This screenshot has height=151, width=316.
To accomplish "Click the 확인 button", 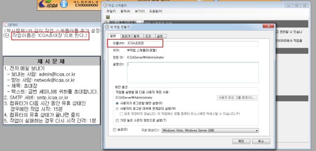I will click(241, 141).
